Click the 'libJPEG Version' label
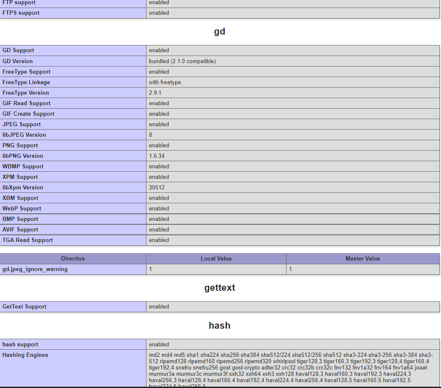This screenshot has height=388, width=441. click(x=24, y=135)
